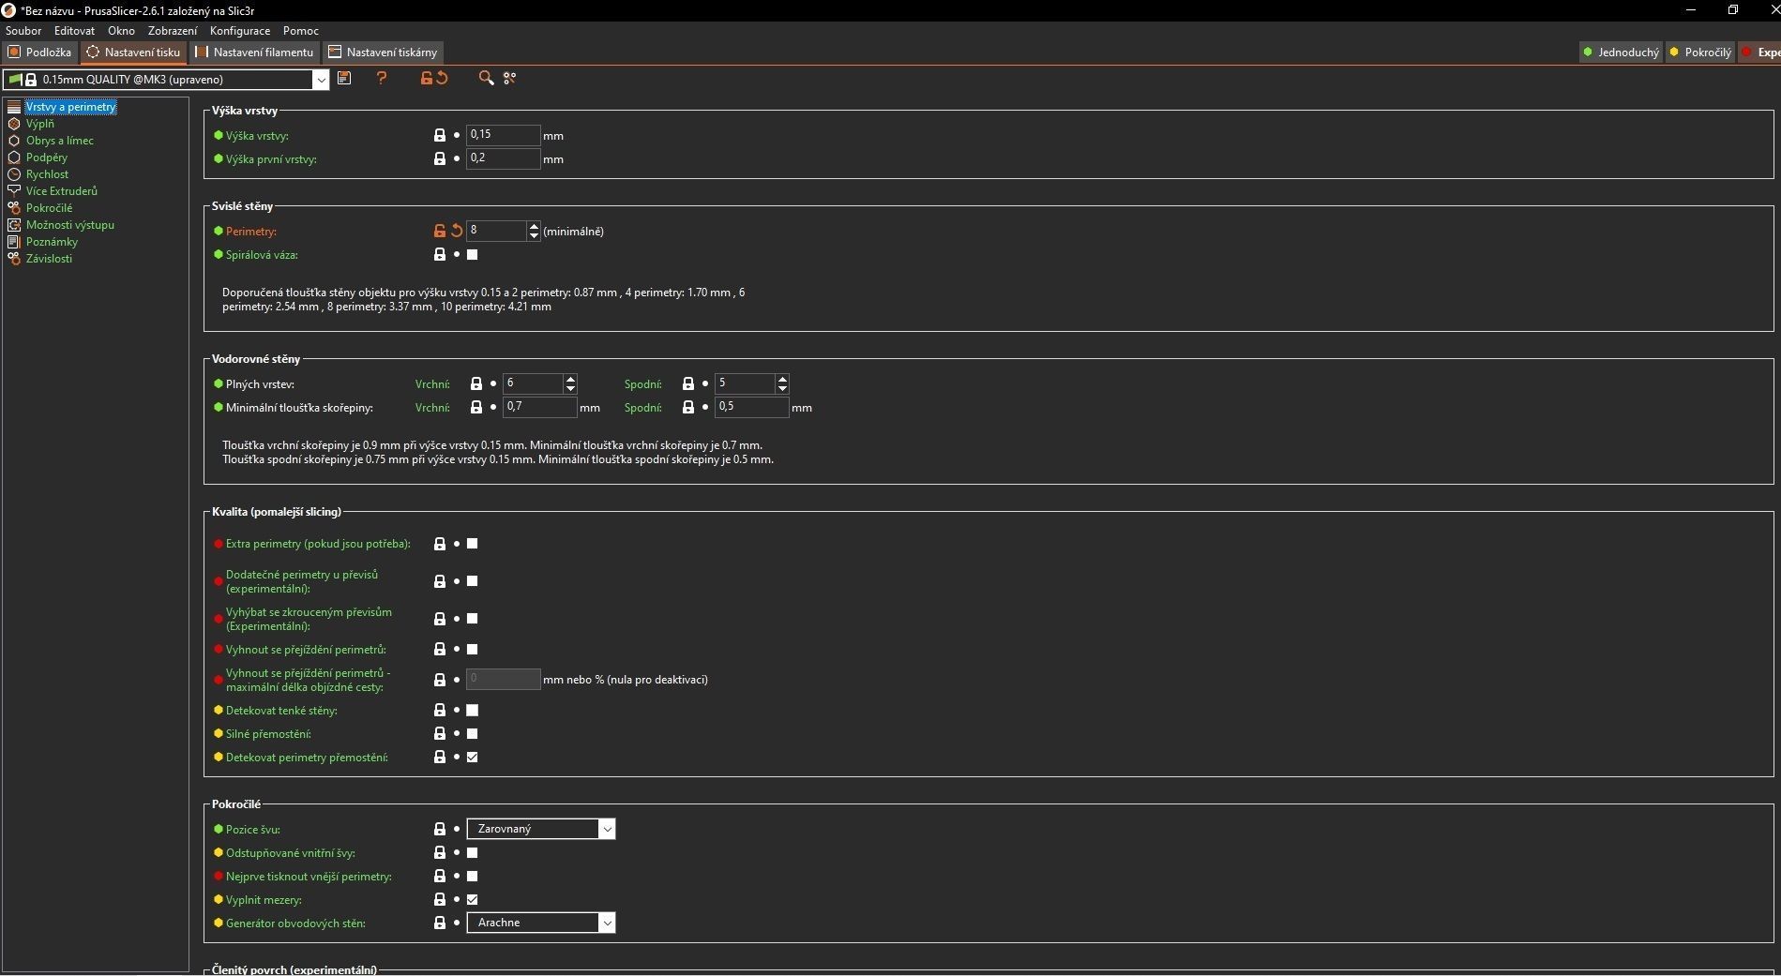Switch to the Podložka tab
Screen dimensions: 1781x976
coord(40,53)
